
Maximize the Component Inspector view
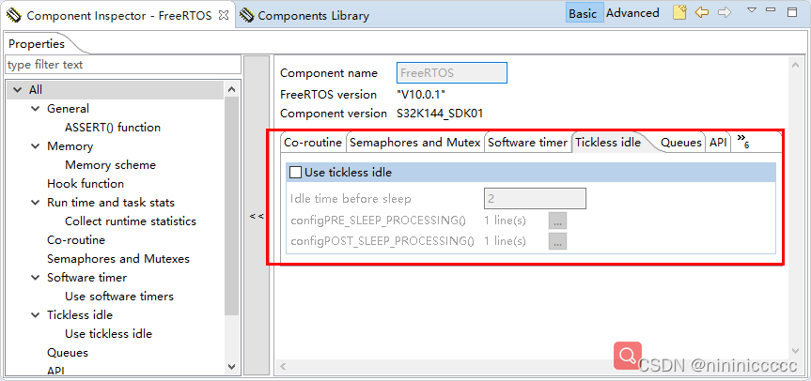pos(792,12)
